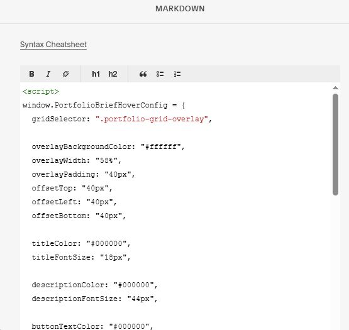Click the descriptionColor "#000000" line

[94, 285]
